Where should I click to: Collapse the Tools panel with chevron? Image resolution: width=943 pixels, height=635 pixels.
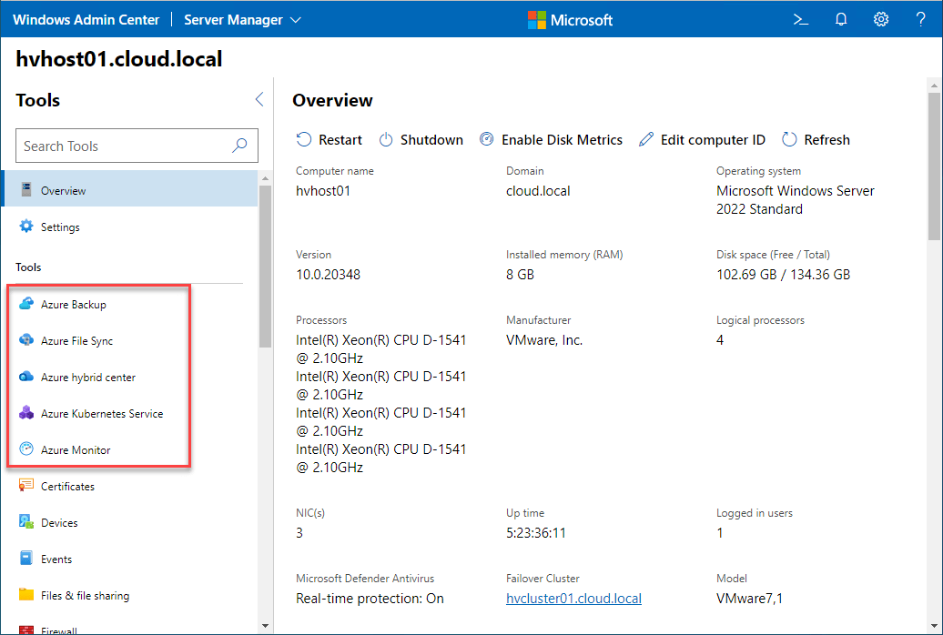coord(259,99)
